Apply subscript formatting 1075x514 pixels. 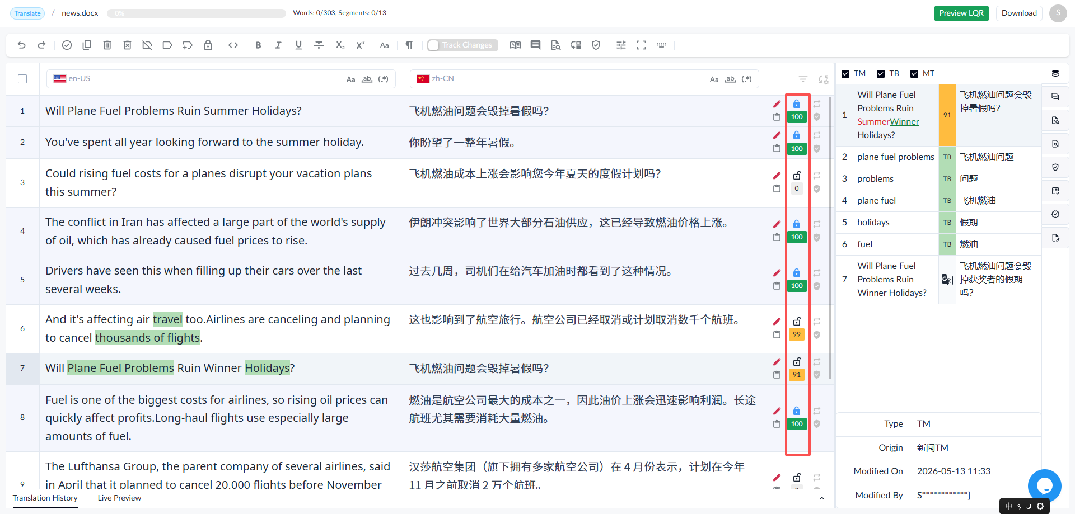click(x=340, y=45)
